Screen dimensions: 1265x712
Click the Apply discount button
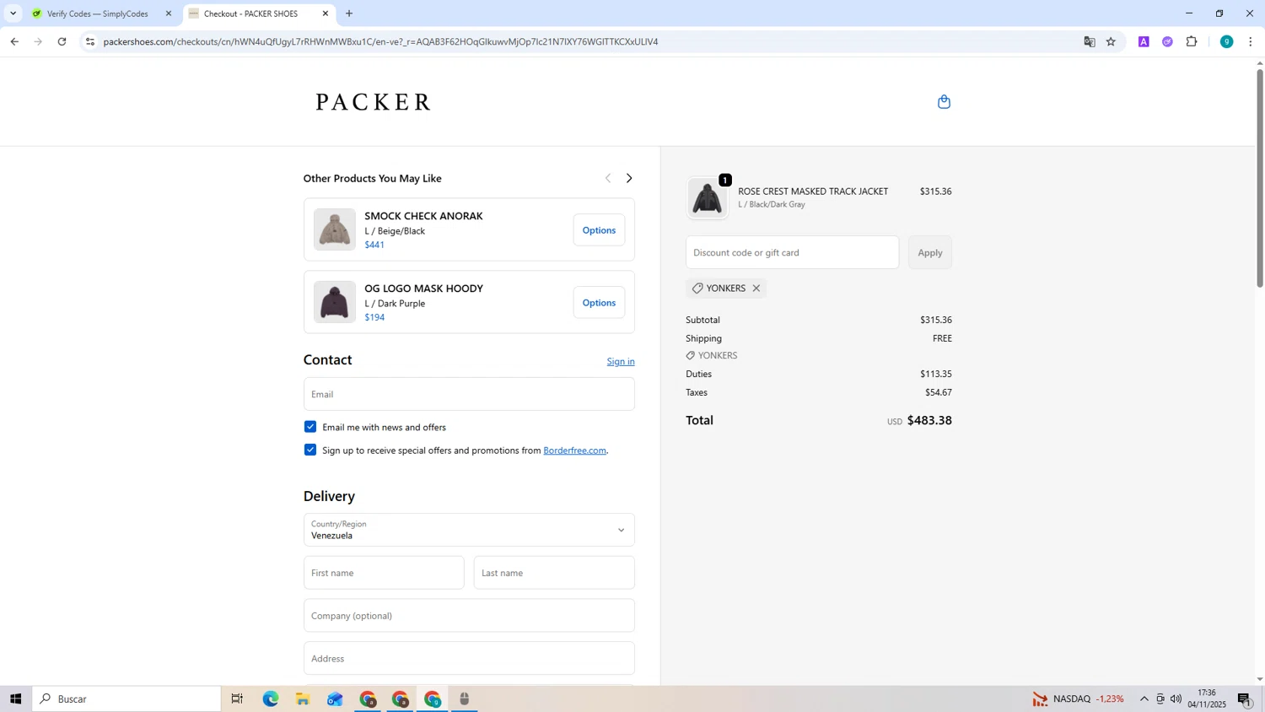(x=930, y=252)
